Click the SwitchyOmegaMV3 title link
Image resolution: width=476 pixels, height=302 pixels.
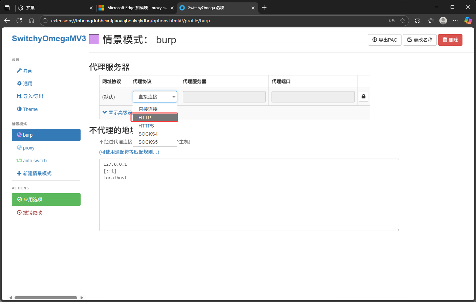[49, 39]
